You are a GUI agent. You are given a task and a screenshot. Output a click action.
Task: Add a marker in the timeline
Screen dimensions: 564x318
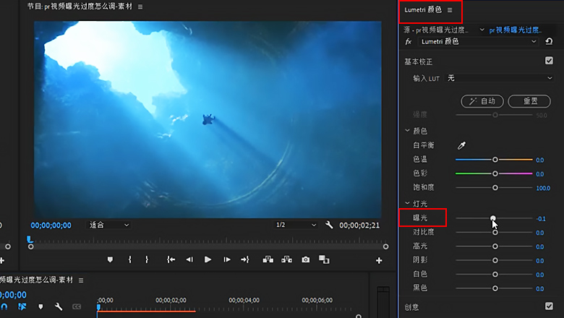(x=40, y=306)
